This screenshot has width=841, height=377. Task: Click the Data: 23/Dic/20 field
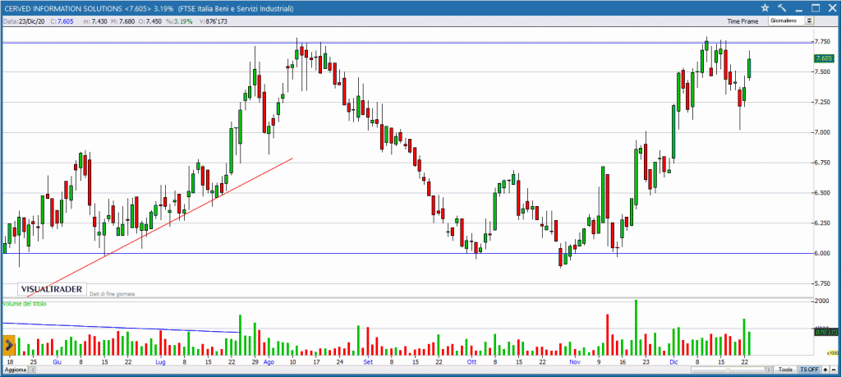(24, 21)
